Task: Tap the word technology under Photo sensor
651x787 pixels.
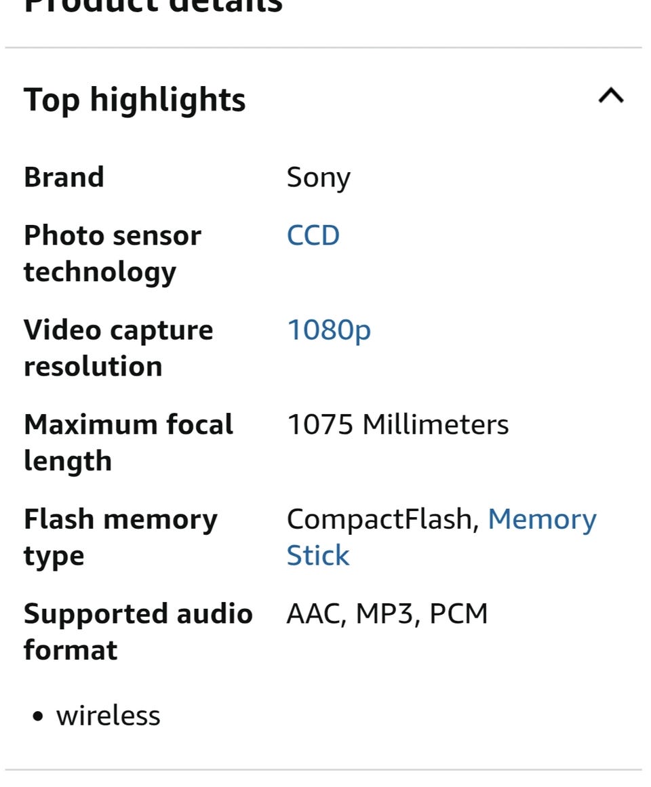Action: [100, 272]
